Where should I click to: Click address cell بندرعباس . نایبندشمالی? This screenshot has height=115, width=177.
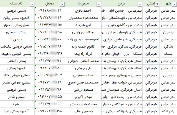click(x=122, y=18)
